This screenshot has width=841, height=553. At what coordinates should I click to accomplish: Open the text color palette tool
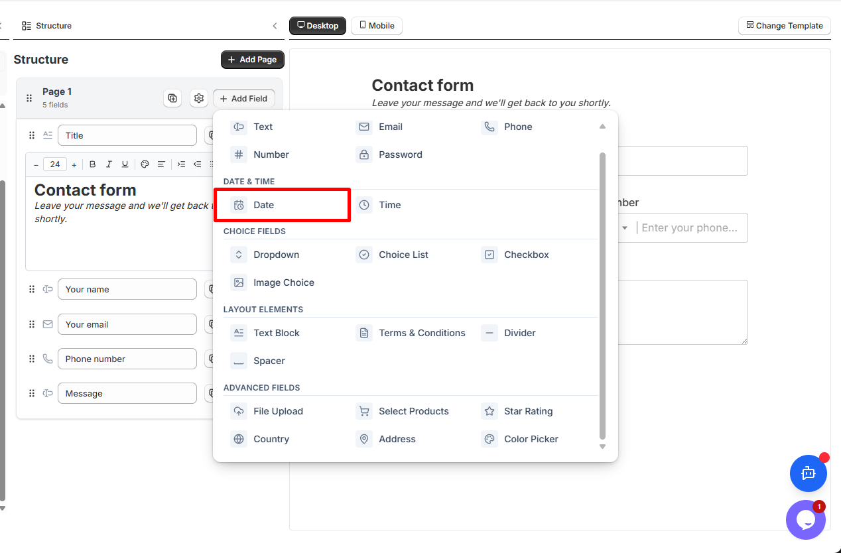(x=145, y=164)
